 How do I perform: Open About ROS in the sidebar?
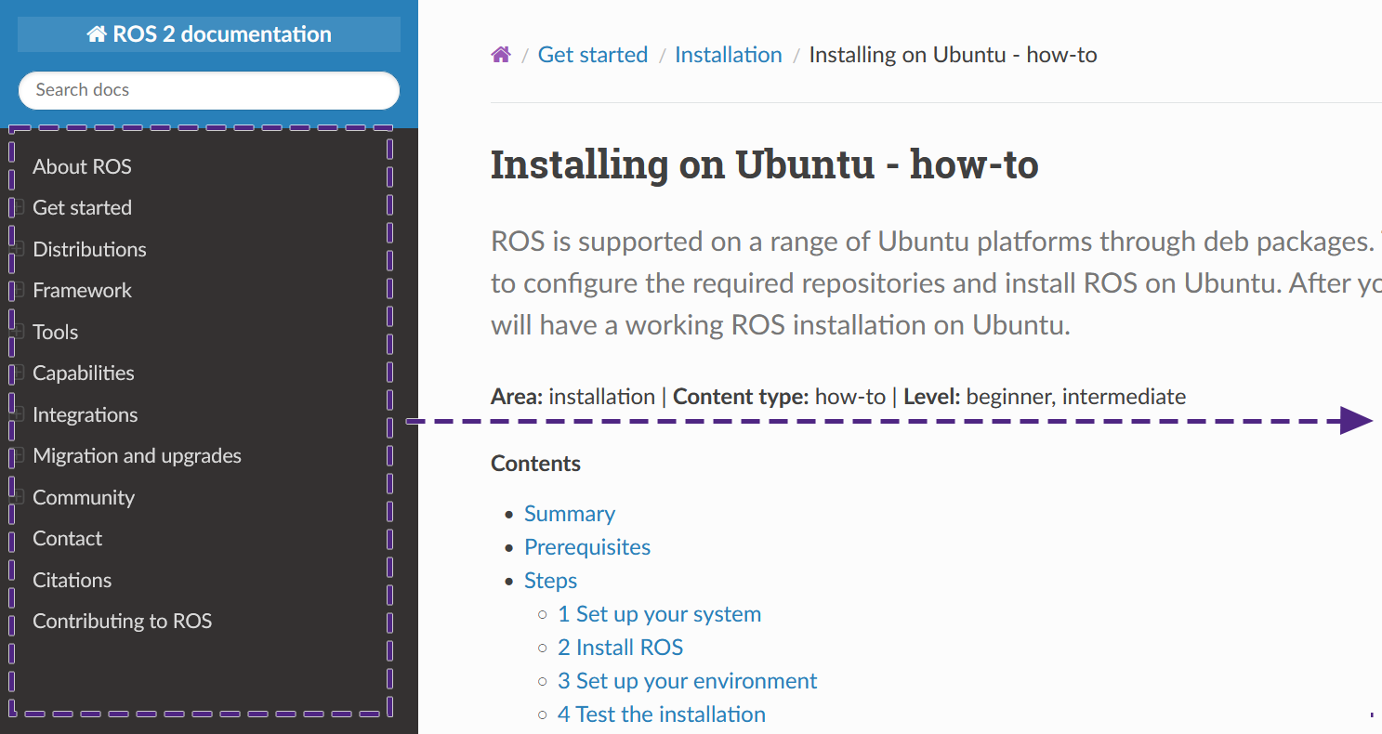(82, 167)
